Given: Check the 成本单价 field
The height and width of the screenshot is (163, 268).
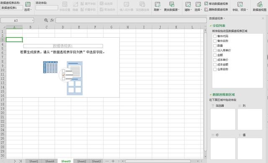Looking at the screenshot, I should click(x=215, y=60).
